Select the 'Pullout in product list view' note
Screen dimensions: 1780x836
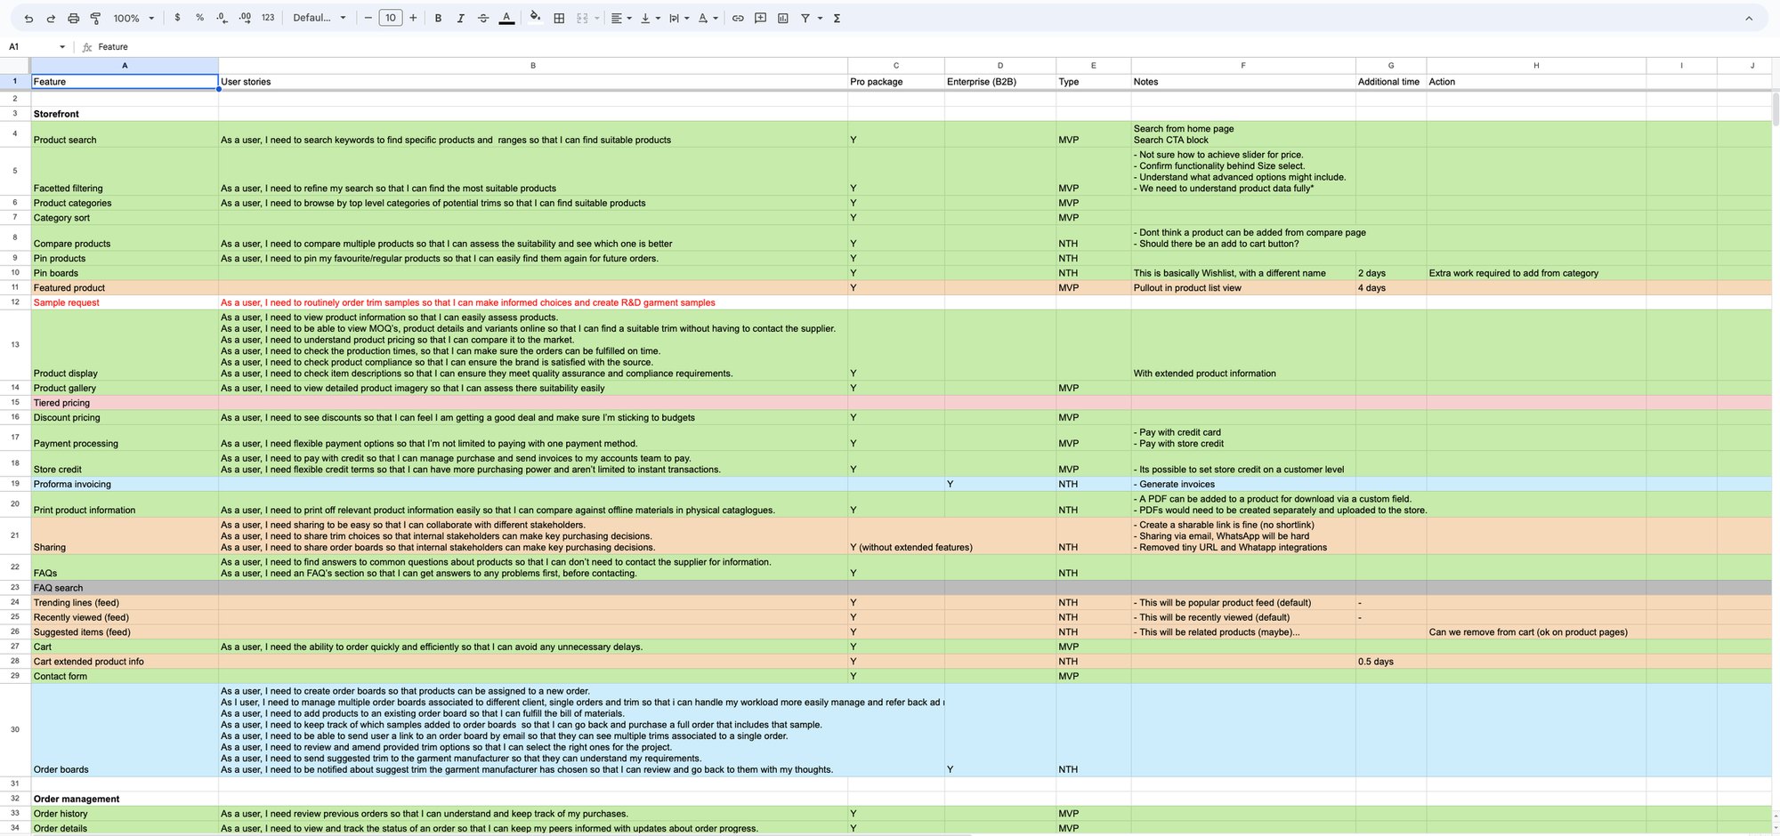click(x=1243, y=288)
